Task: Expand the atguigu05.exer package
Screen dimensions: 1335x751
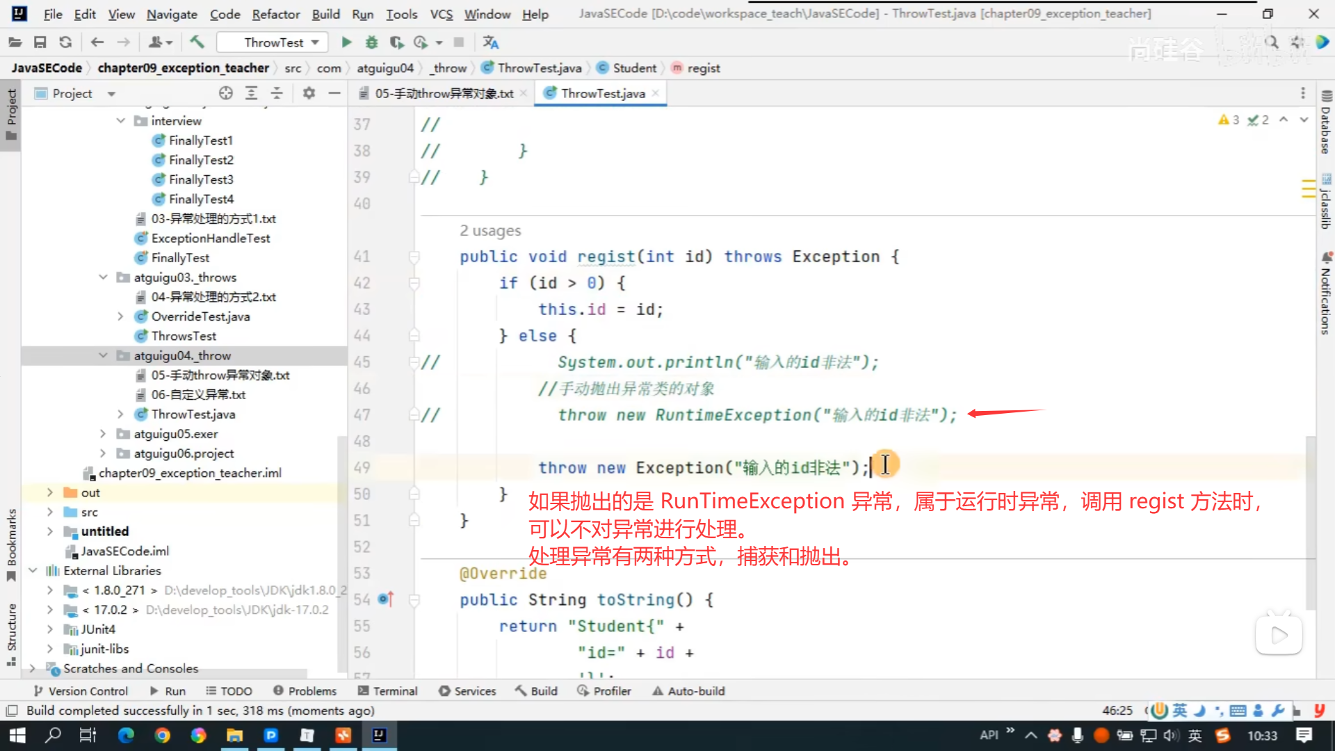Action: point(103,434)
